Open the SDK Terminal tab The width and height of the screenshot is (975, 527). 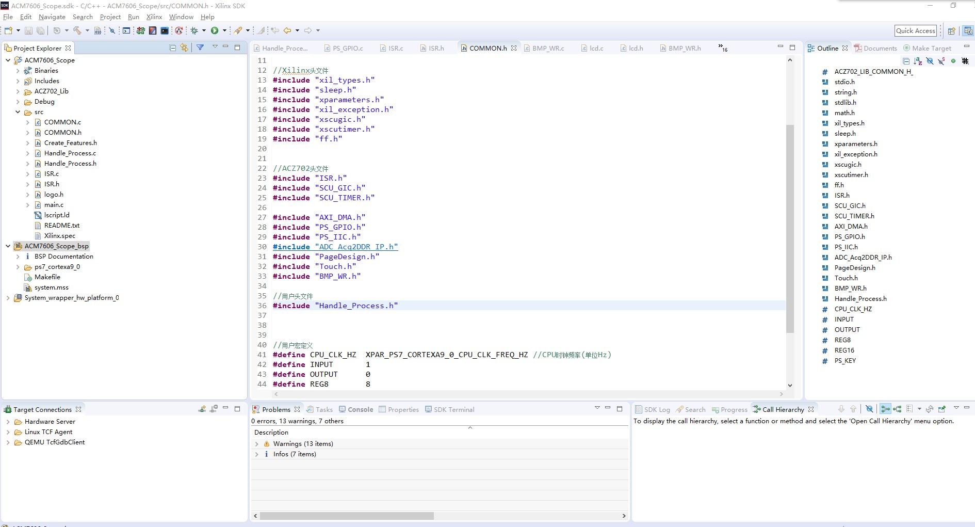pos(449,409)
